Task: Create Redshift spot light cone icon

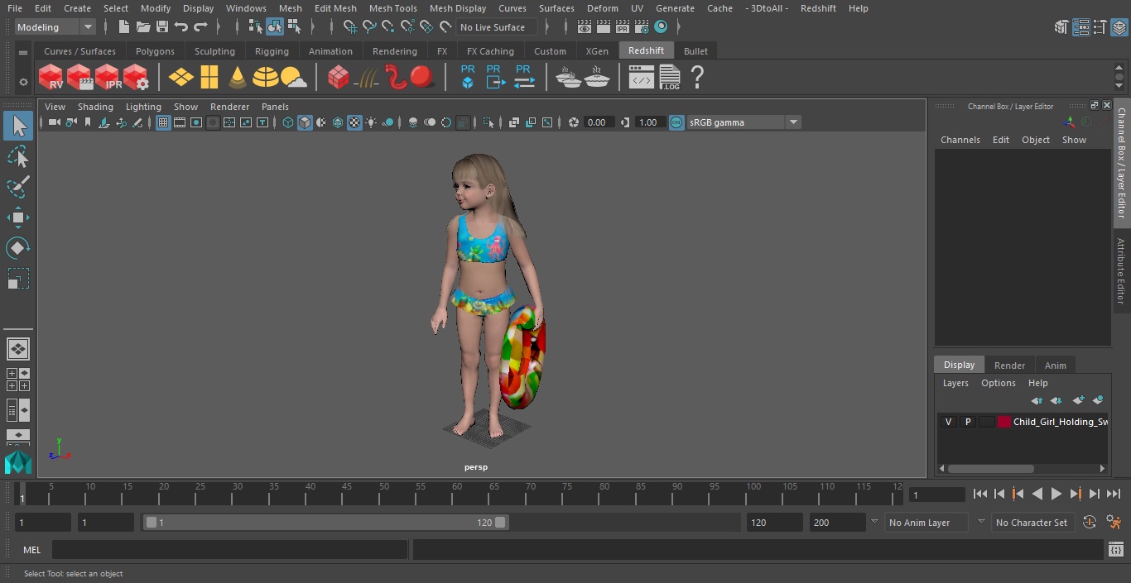Action: tap(238, 78)
